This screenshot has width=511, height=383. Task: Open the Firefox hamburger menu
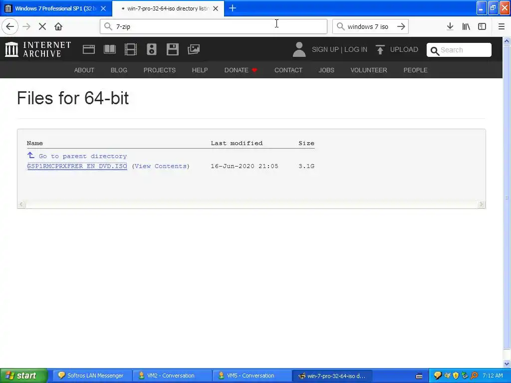pyautogui.click(x=501, y=26)
